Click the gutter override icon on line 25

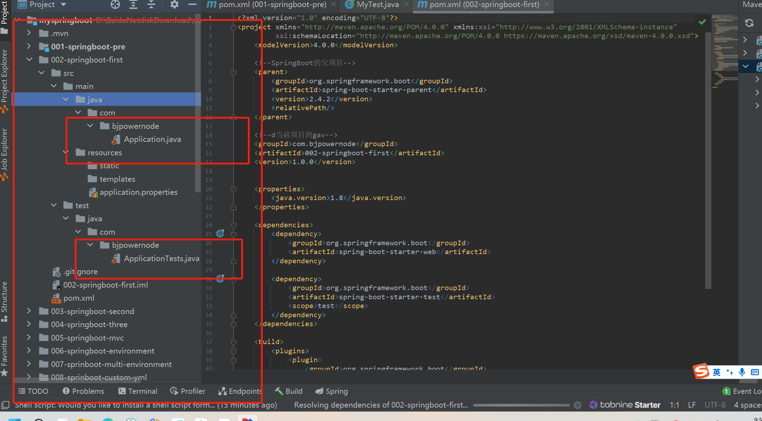(x=220, y=233)
